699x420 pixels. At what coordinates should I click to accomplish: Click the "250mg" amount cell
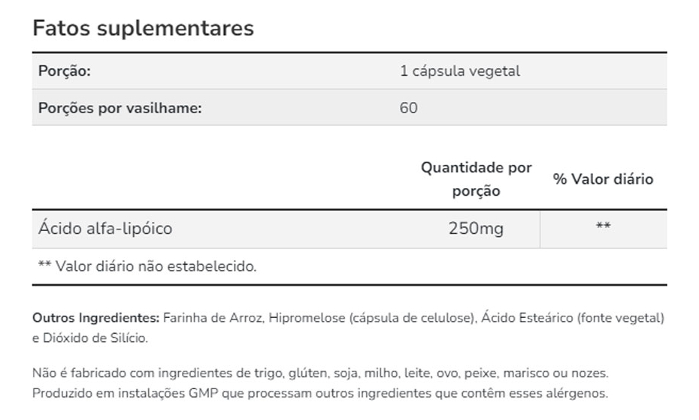(476, 228)
